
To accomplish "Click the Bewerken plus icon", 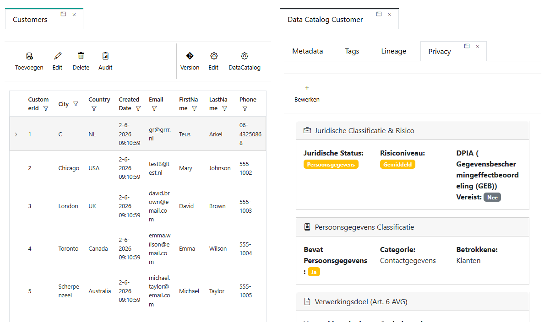I will [x=307, y=88].
